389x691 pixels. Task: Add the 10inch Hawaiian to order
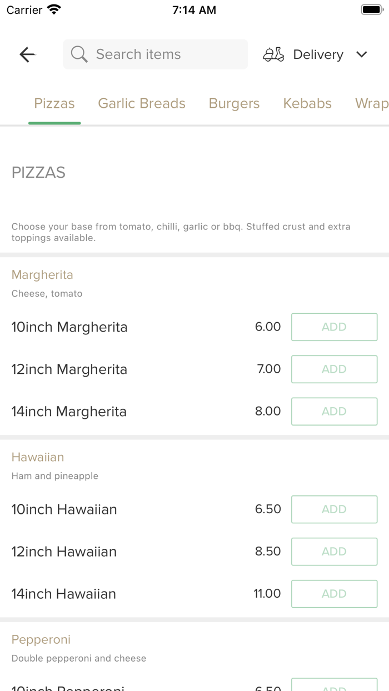click(x=334, y=509)
